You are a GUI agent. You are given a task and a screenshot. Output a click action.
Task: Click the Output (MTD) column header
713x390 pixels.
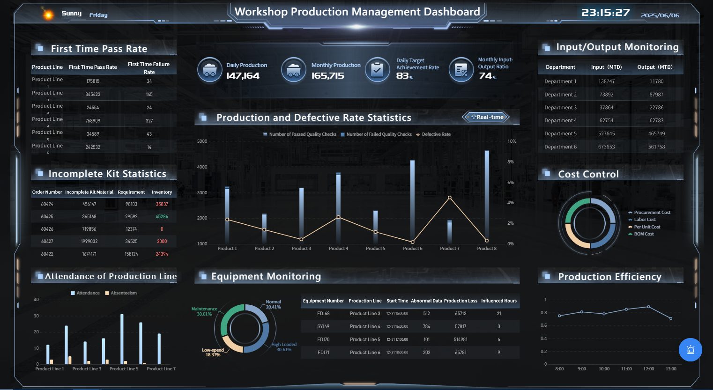tap(654, 67)
